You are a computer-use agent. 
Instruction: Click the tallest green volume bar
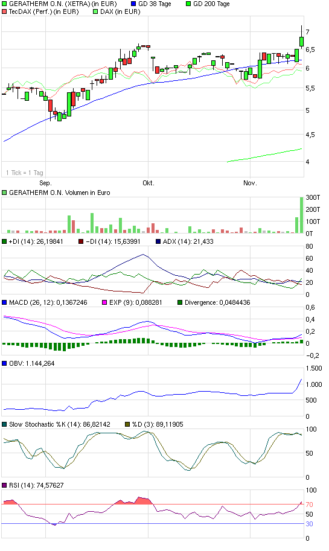pos(302,215)
